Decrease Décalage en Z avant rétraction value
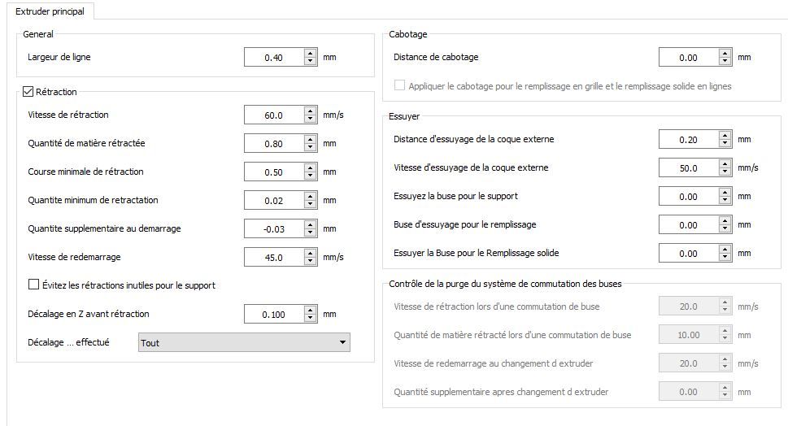 pos(311,319)
